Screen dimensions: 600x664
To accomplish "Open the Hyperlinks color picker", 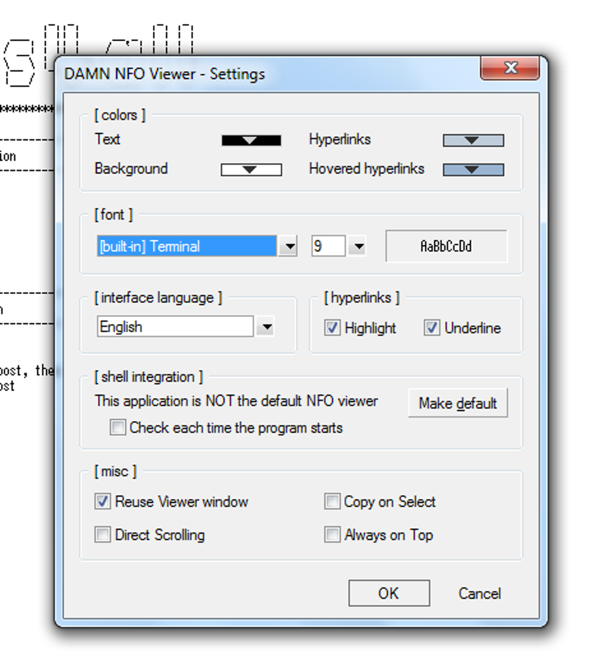I will pyautogui.click(x=474, y=140).
